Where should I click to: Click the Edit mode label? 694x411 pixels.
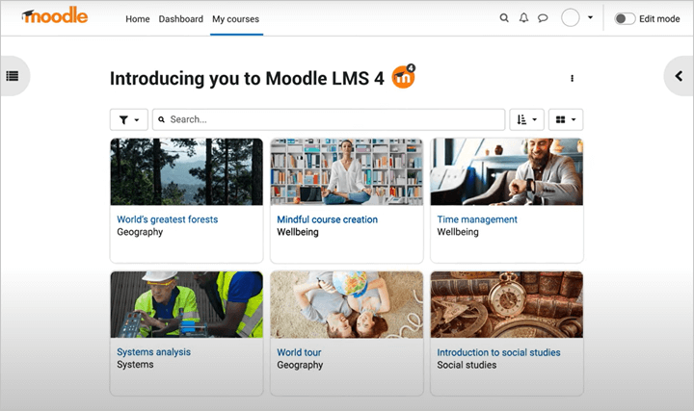[x=659, y=19]
